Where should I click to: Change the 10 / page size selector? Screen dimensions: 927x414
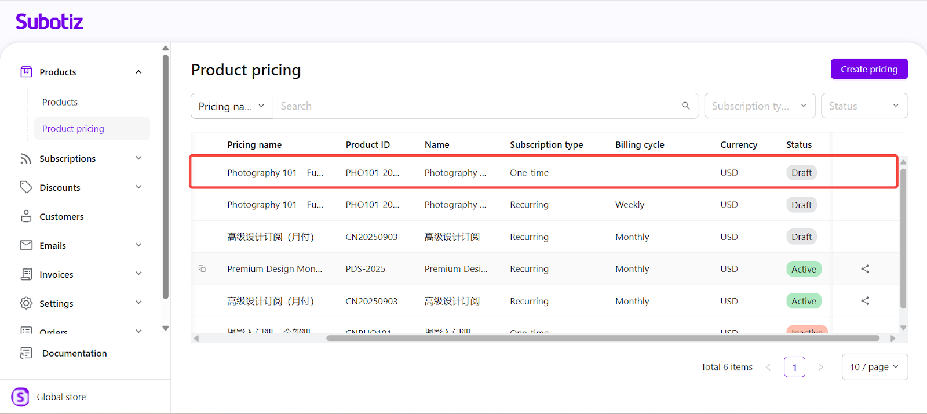(874, 367)
